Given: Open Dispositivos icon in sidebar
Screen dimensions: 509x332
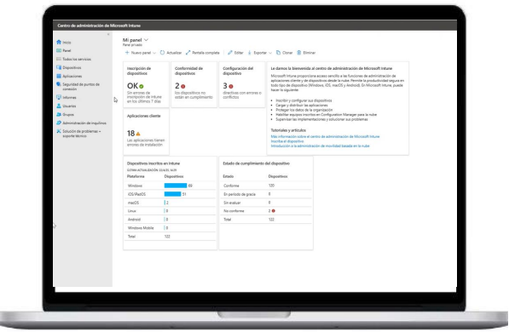Looking at the screenshot, I should point(59,67).
